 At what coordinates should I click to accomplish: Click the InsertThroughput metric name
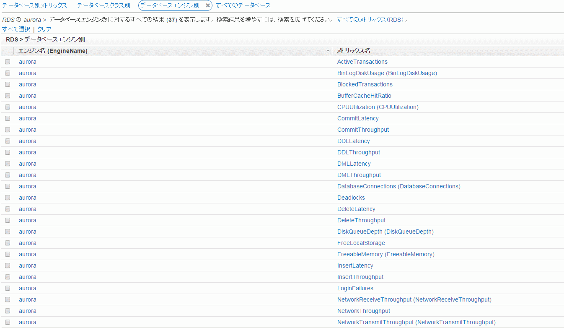360,277
